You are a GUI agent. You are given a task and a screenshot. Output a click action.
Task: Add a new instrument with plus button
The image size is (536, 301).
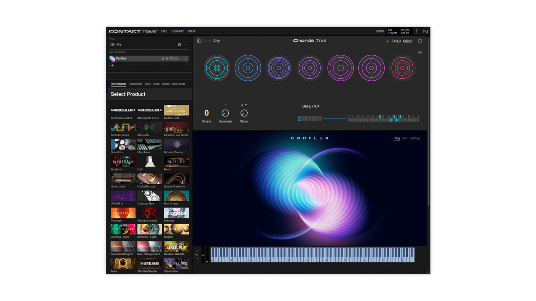pyautogui.click(x=112, y=65)
